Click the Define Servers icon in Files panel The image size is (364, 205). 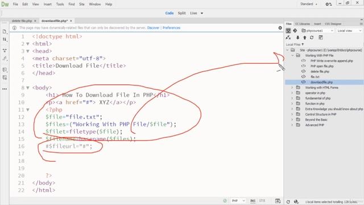[288, 30]
